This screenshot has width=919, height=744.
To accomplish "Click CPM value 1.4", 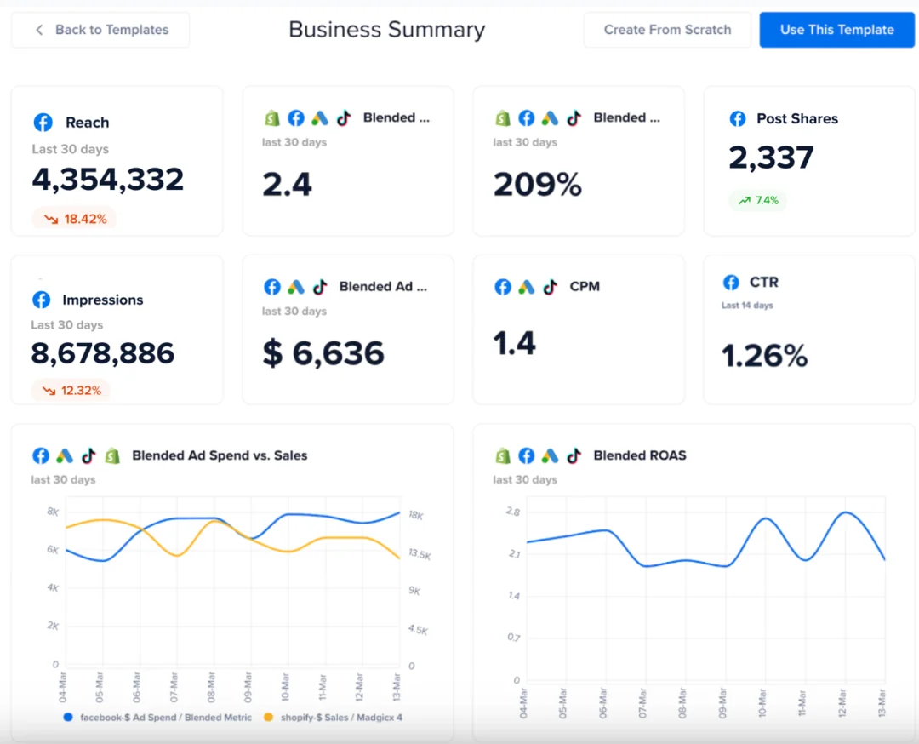I will (x=514, y=343).
